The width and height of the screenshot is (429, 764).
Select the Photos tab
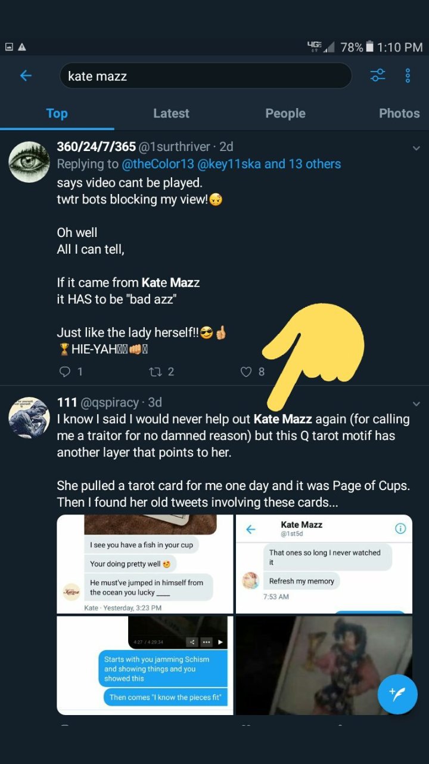point(399,113)
